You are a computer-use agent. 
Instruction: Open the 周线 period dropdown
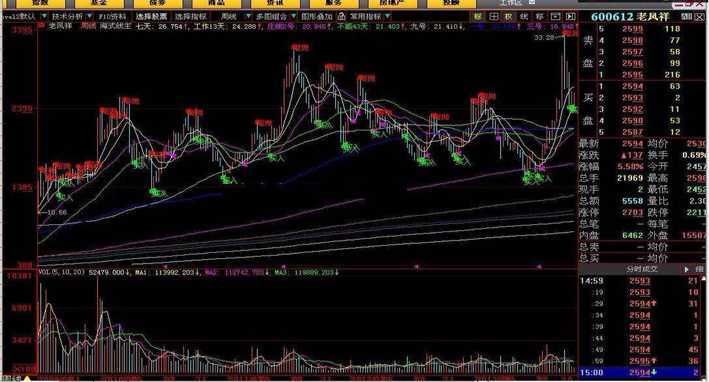[x=248, y=16]
